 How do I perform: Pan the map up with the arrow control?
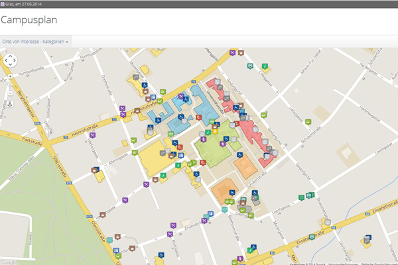pyautogui.click(x=10, y=56)
